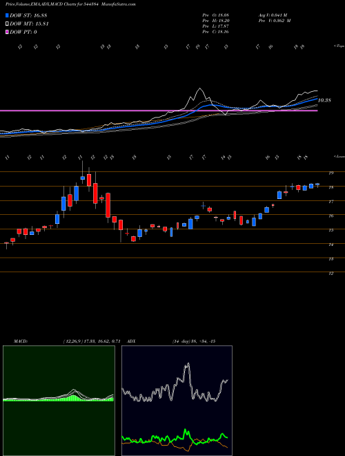This screenshot has height=456, width=345.
Task: Click the price axis label 16
Action: (x=331, y=216)
